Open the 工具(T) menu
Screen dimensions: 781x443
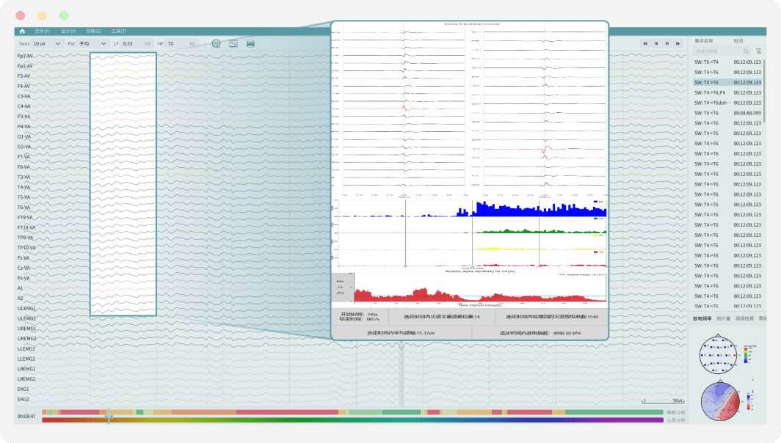119,32
